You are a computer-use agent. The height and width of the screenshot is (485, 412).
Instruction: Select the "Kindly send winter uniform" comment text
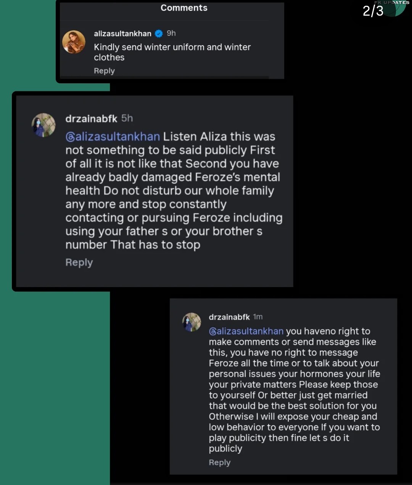click(172, 52)
